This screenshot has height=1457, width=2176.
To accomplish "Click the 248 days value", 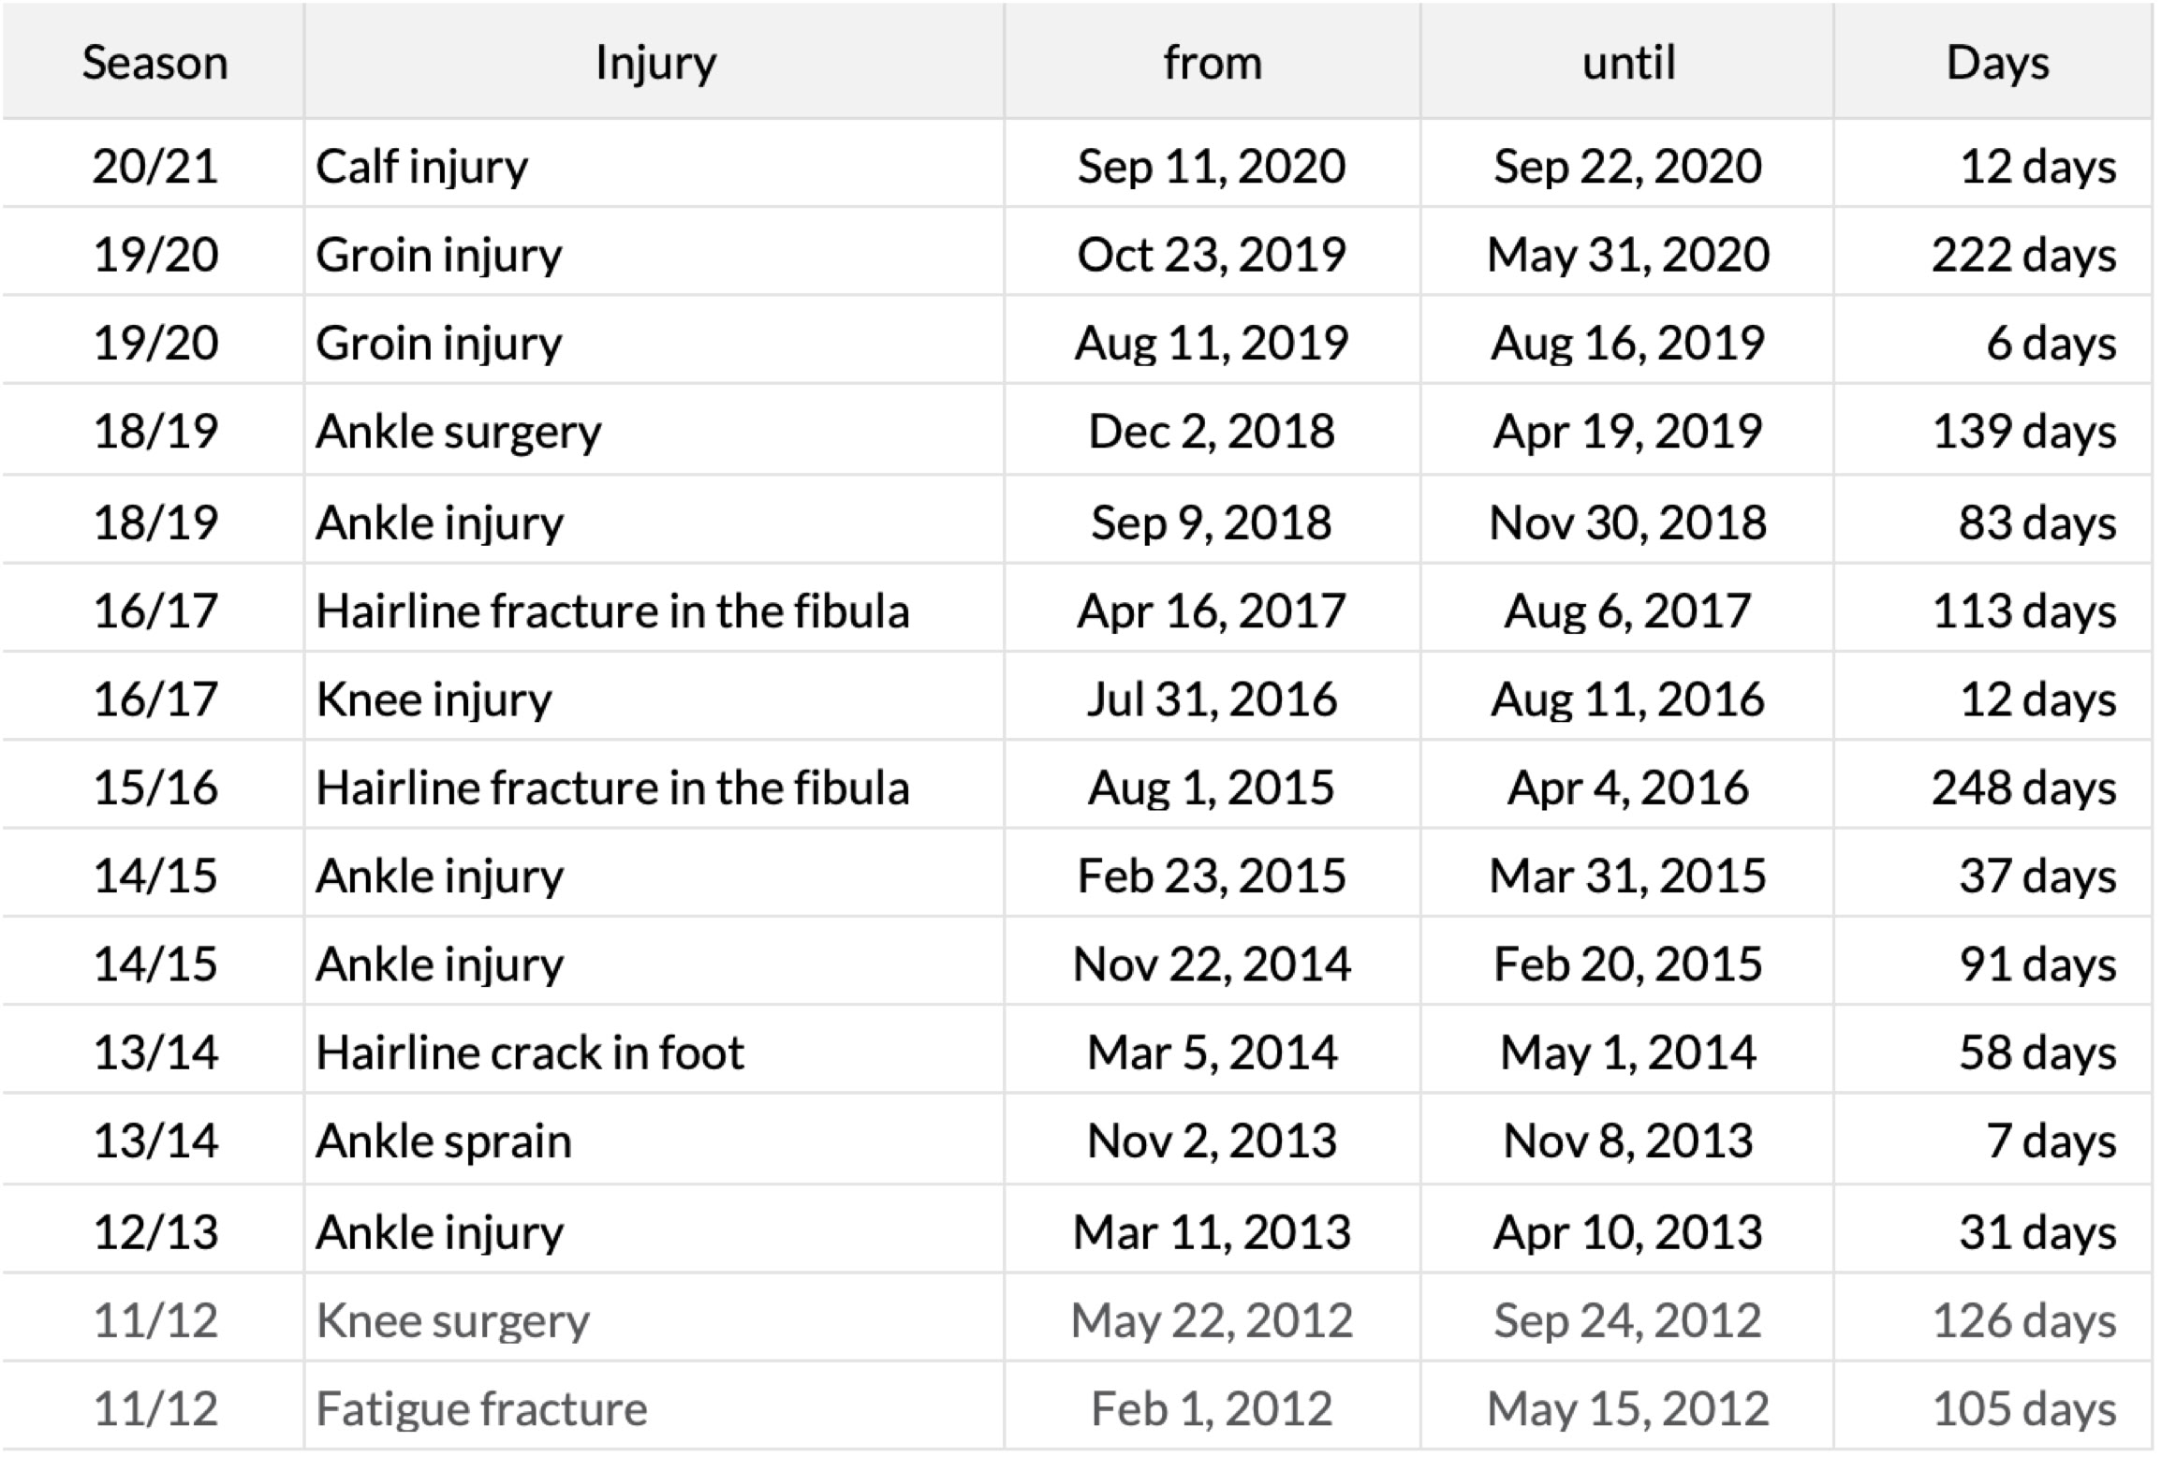I will point(2023,787).
